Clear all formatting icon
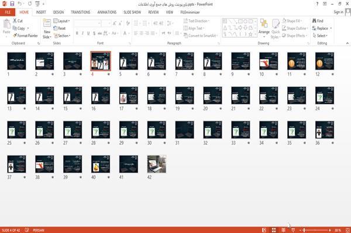 coord(128,23)
